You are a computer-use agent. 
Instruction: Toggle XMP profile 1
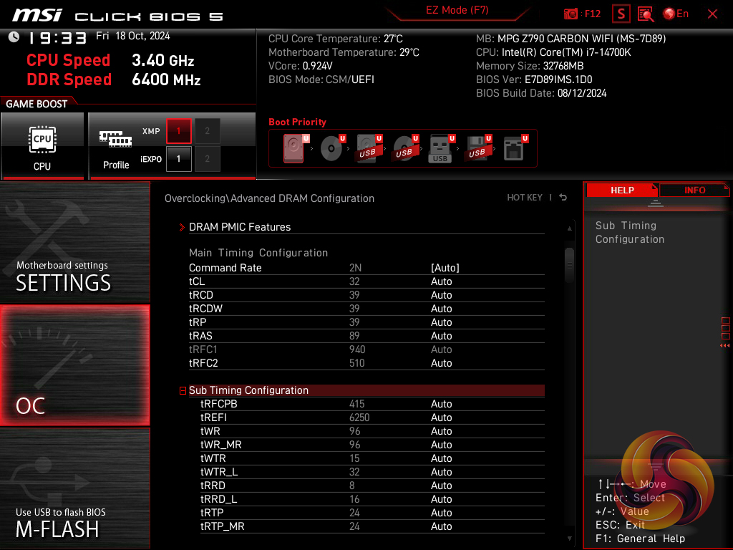tap(179, 131)
